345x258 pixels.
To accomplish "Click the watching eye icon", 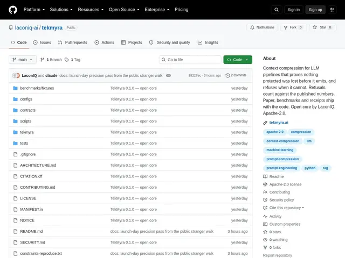I will pyautogui.click(x=265, y=240).
